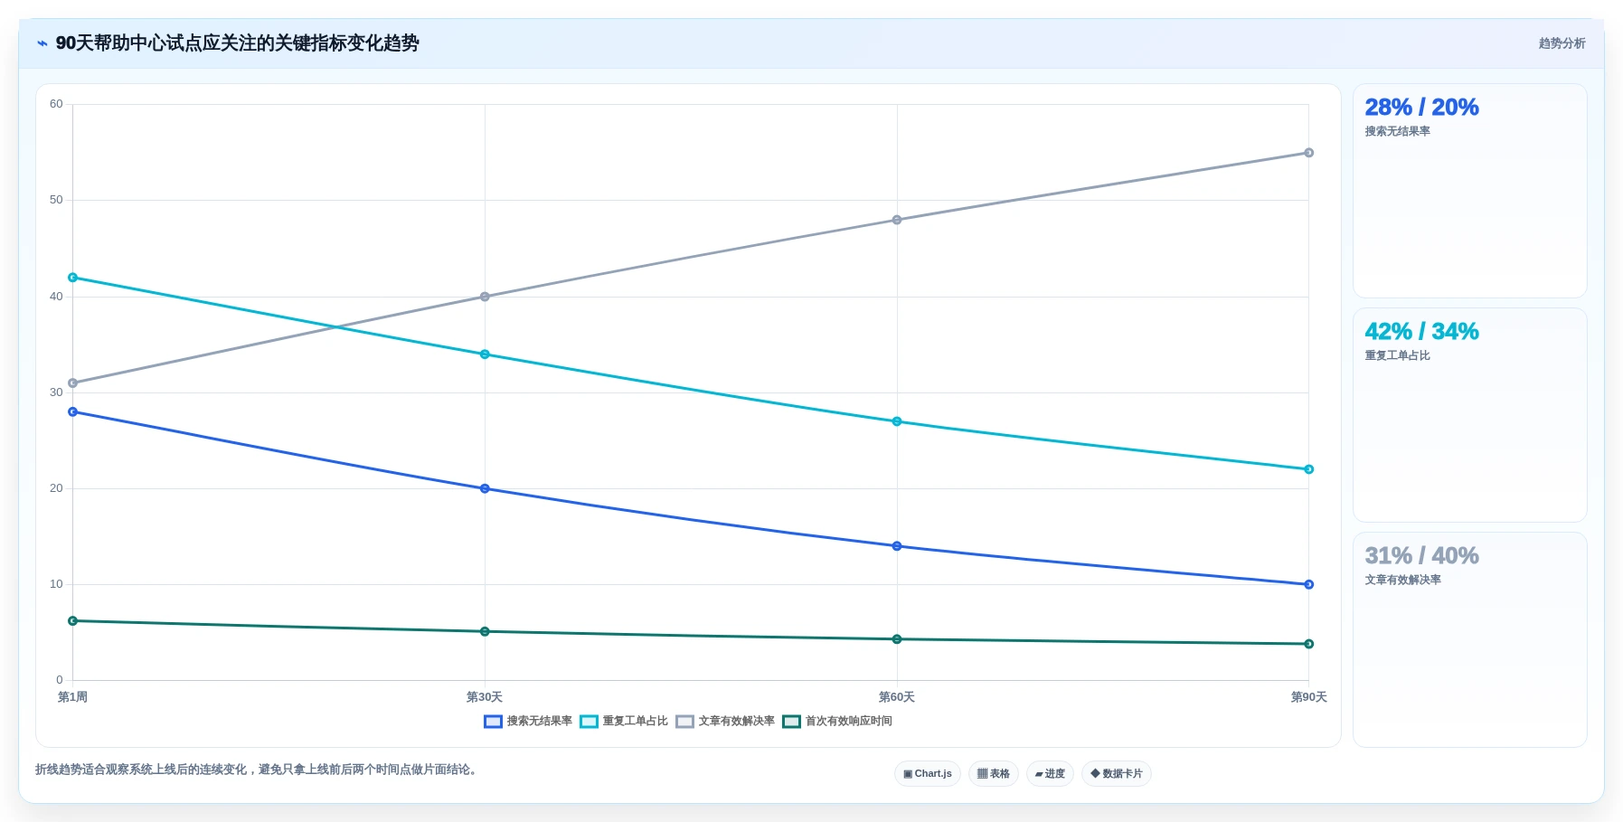Open the 31% / 40% 文章有效解决率 card
Screen dimensions: 1623x822
1470,639
